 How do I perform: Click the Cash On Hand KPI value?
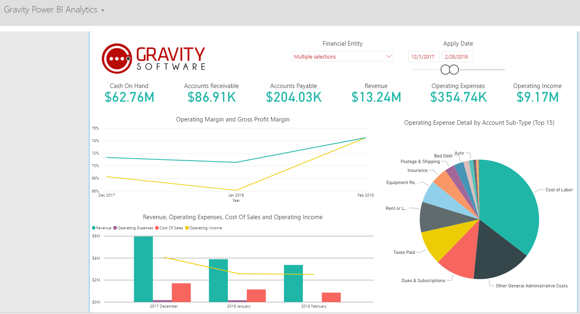[129, 97]
